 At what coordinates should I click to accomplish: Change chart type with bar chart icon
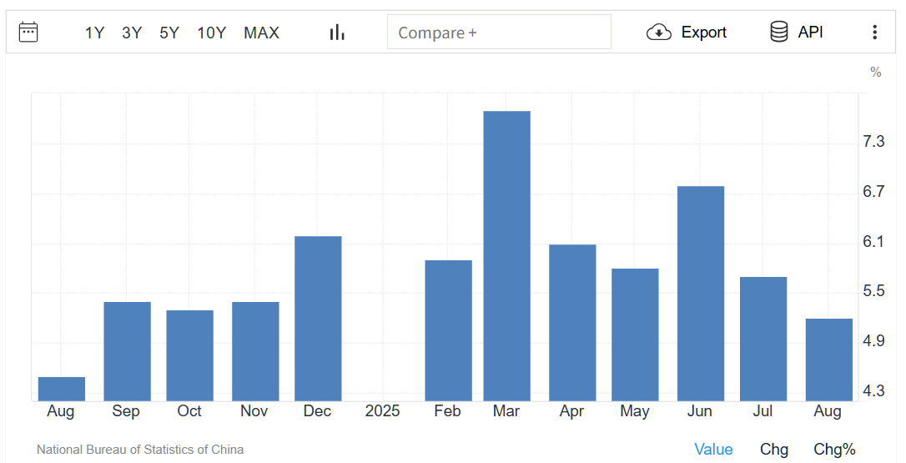tap(337, 33)
